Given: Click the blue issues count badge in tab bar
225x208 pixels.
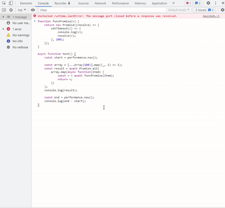Looking at the screenshot, I should [x=198, y=3].
